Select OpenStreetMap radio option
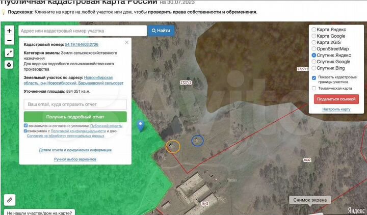Screen dimensions: 367x215 point(314,49)
